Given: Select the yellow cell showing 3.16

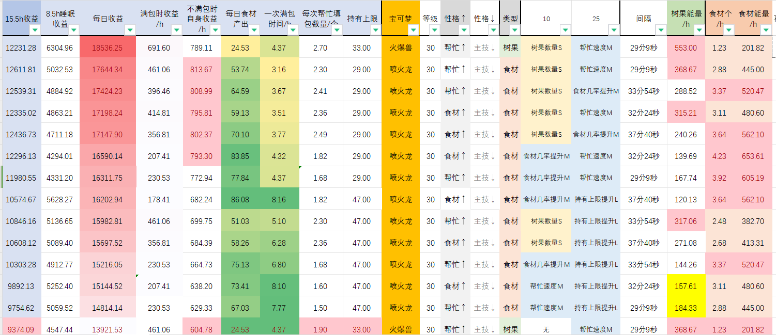Looking at the screenshot, I should click(279, 69).
